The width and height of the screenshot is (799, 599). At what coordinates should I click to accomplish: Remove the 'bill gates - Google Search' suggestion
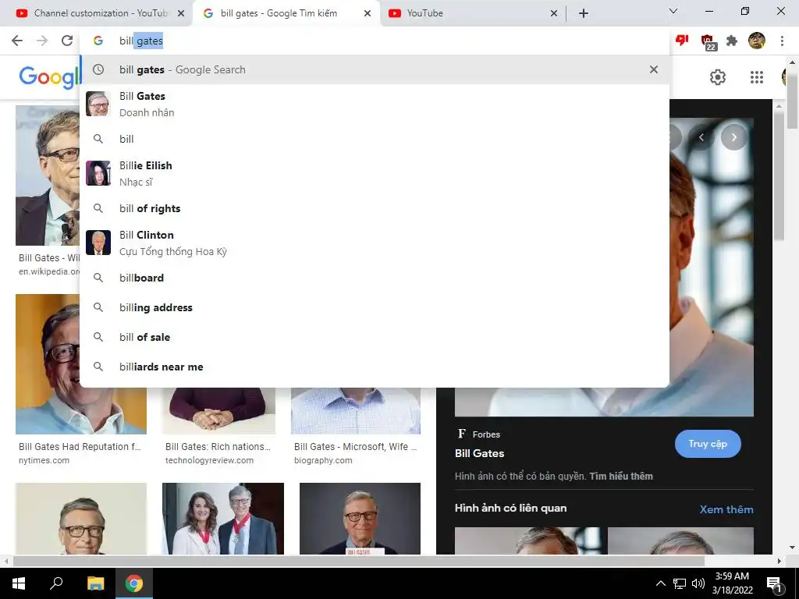tap(654, 69)
